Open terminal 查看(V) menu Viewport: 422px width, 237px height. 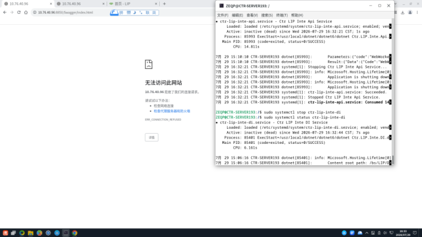pyautogui.click(x=252, y=15)
